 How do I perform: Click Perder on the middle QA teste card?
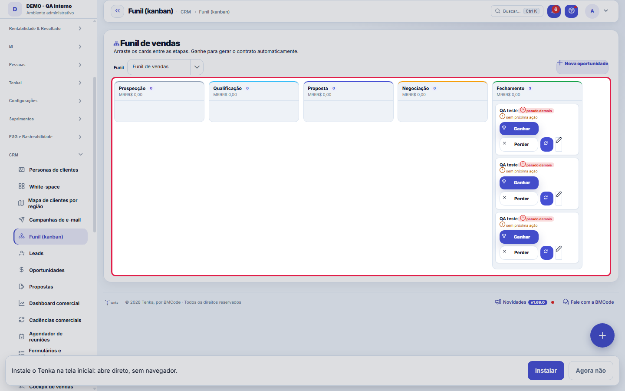519,199
